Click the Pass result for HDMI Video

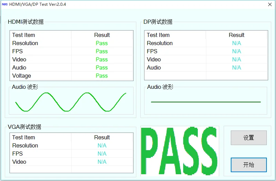point(102,59)
